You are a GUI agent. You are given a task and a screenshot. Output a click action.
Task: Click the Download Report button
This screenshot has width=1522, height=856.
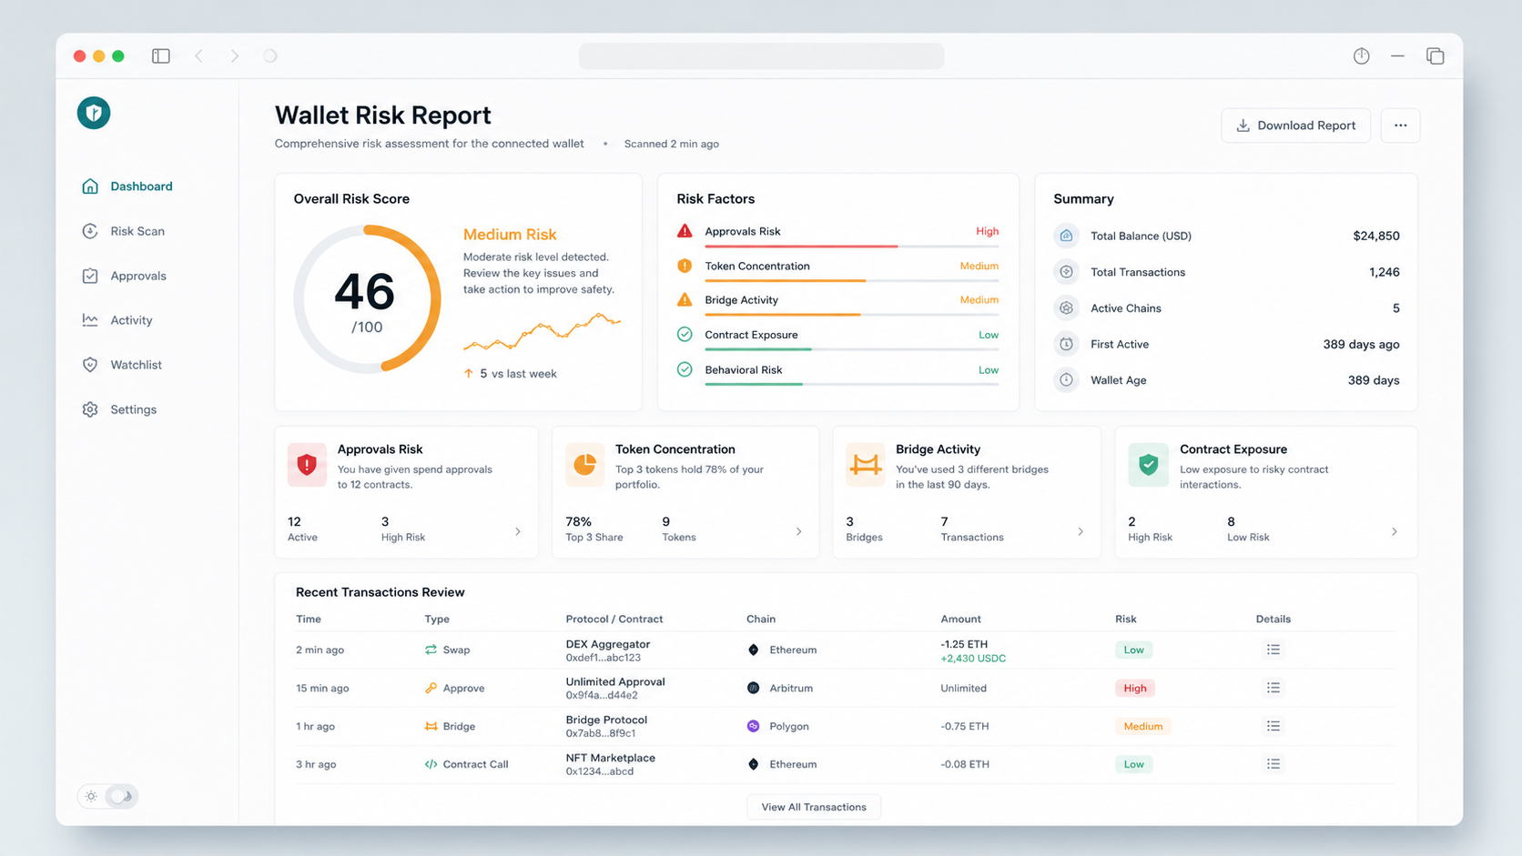point(1295,126)
